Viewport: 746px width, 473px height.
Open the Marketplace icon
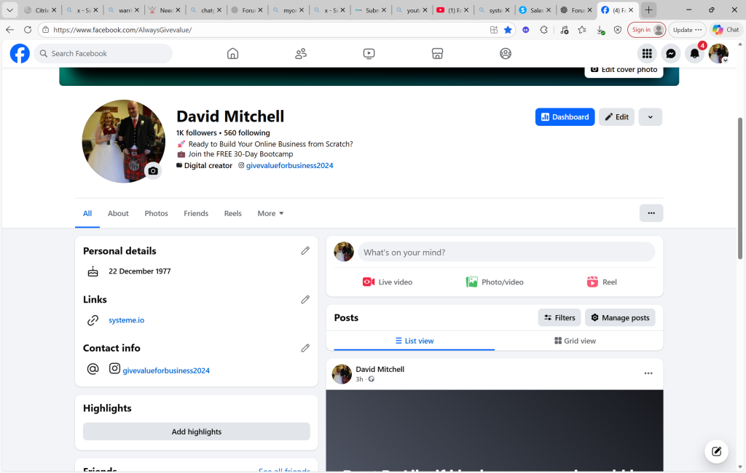coord(437,54)
